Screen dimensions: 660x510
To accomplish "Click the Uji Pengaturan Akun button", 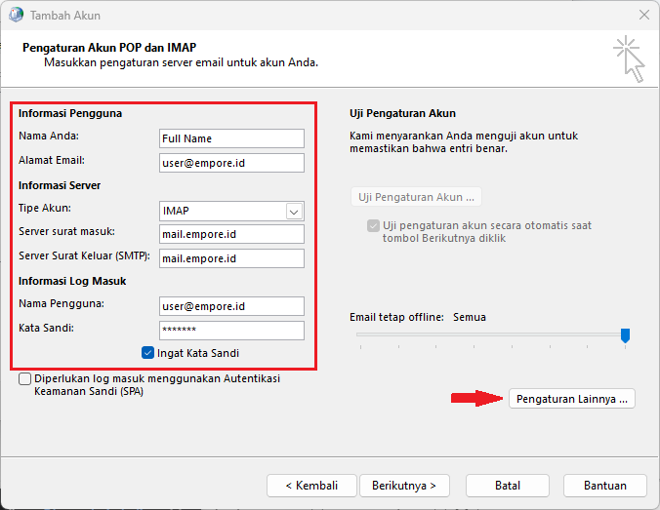I will pyautogui.click(x=416, y=196).
